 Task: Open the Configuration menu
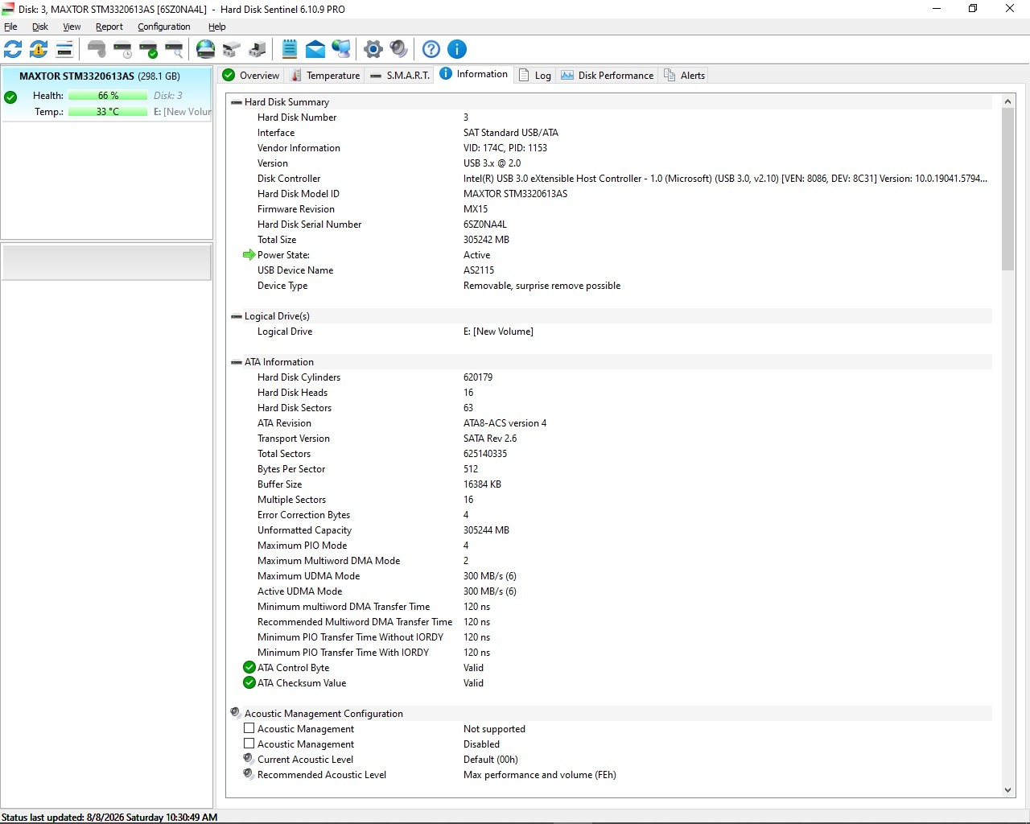click(x=164, y=27)
